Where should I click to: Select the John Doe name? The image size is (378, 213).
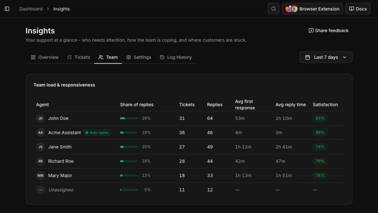click(58, 118)
